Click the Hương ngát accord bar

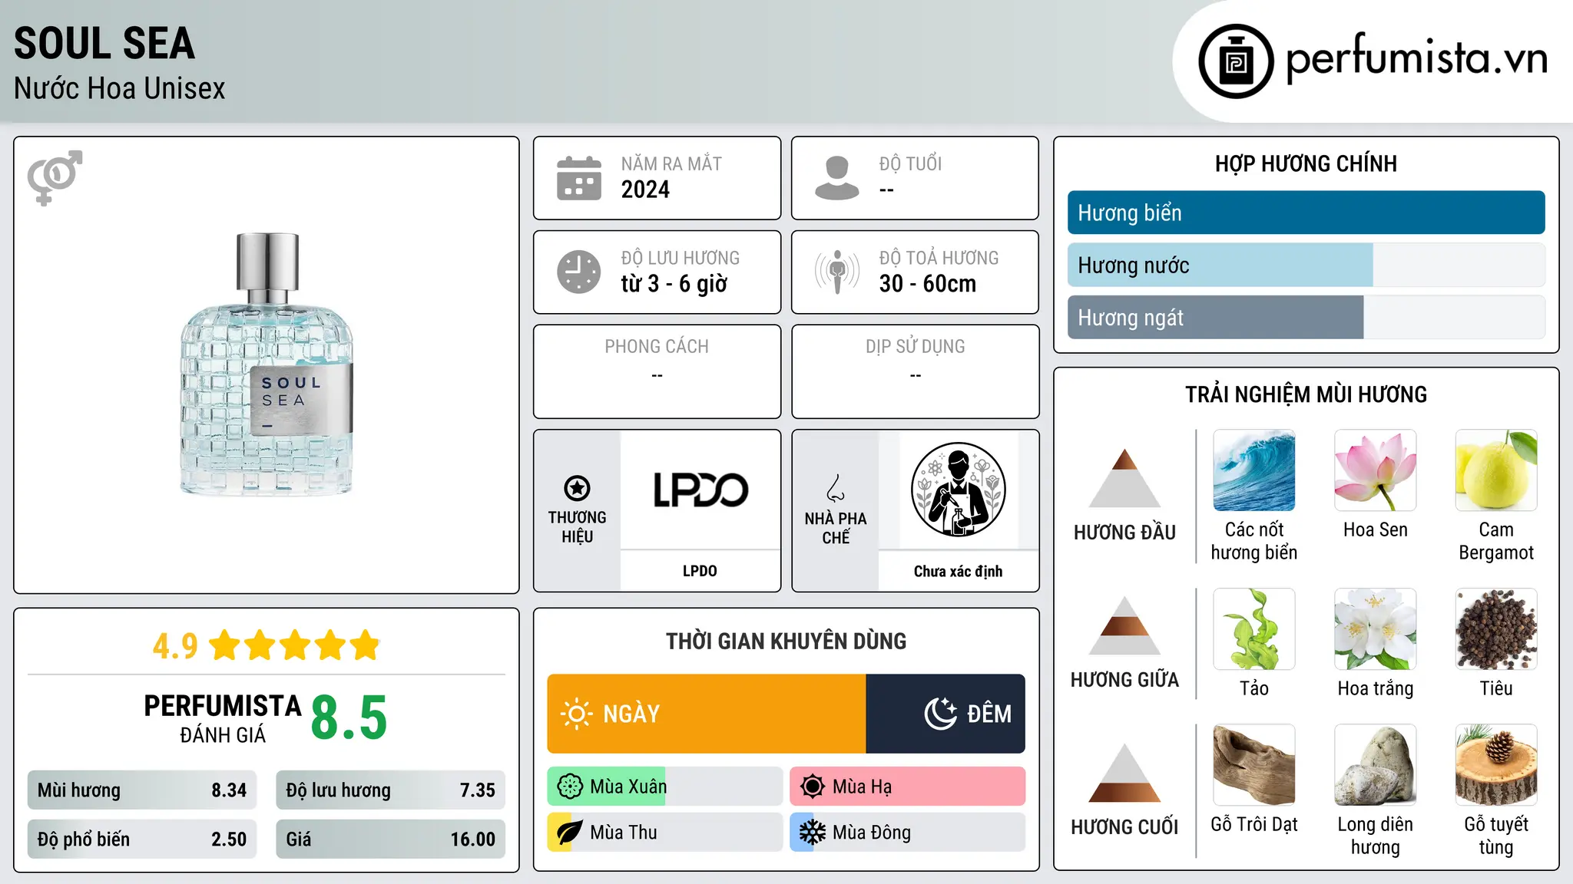tap(1306, 317)
